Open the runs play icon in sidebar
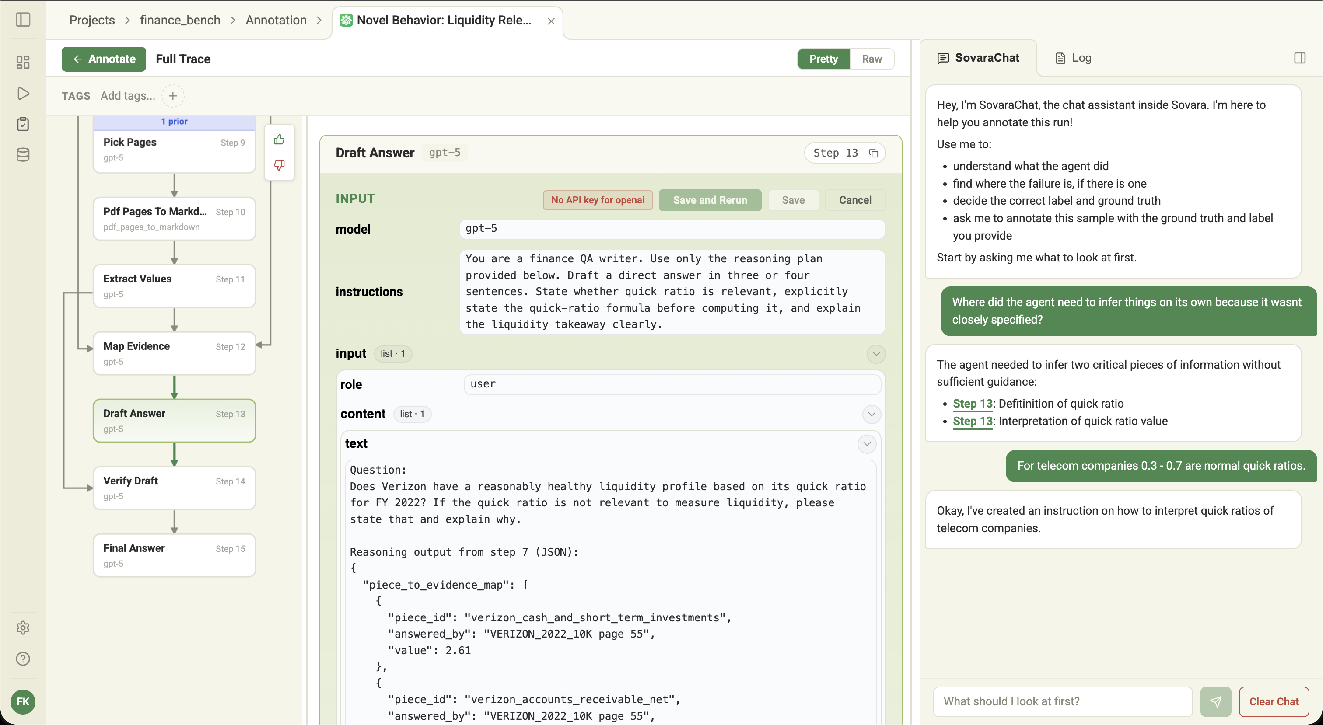The width and height of the screenshot is (1323, 725). (23, 93)
